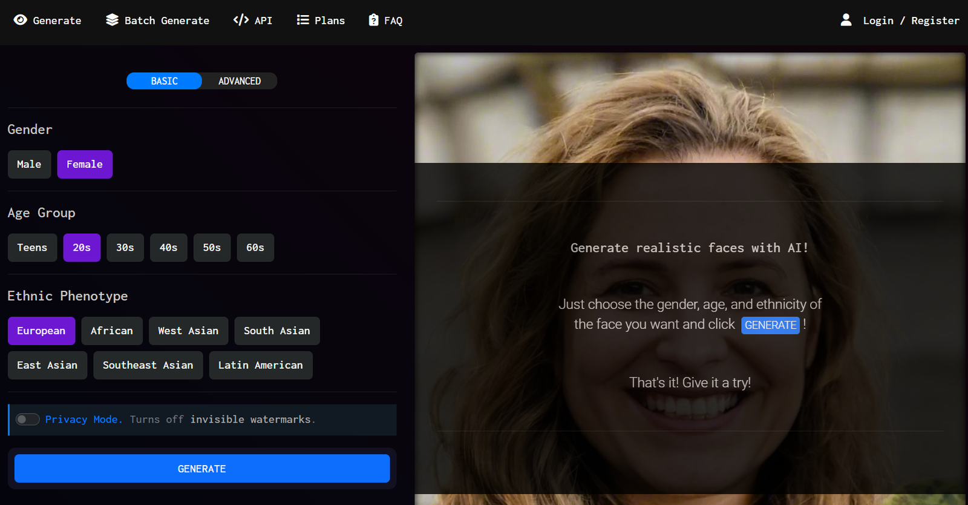Screen dimensions: 968x505
Task: Click the Plans list icon
Action: (303, 20)
